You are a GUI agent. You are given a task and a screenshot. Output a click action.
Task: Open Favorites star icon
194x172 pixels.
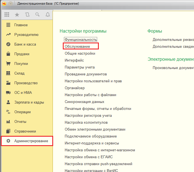[17, 14]
